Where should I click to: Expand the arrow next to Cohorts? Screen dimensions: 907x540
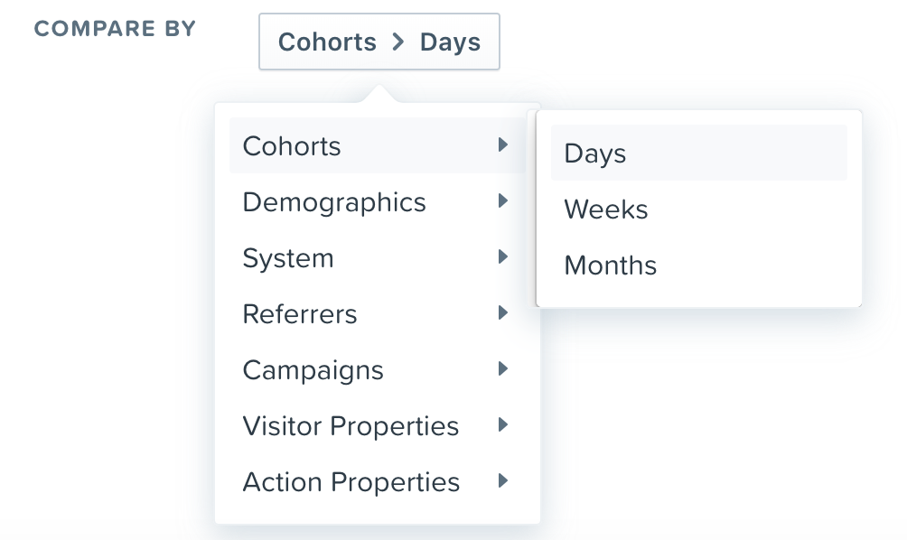click(x=503, y=144)
